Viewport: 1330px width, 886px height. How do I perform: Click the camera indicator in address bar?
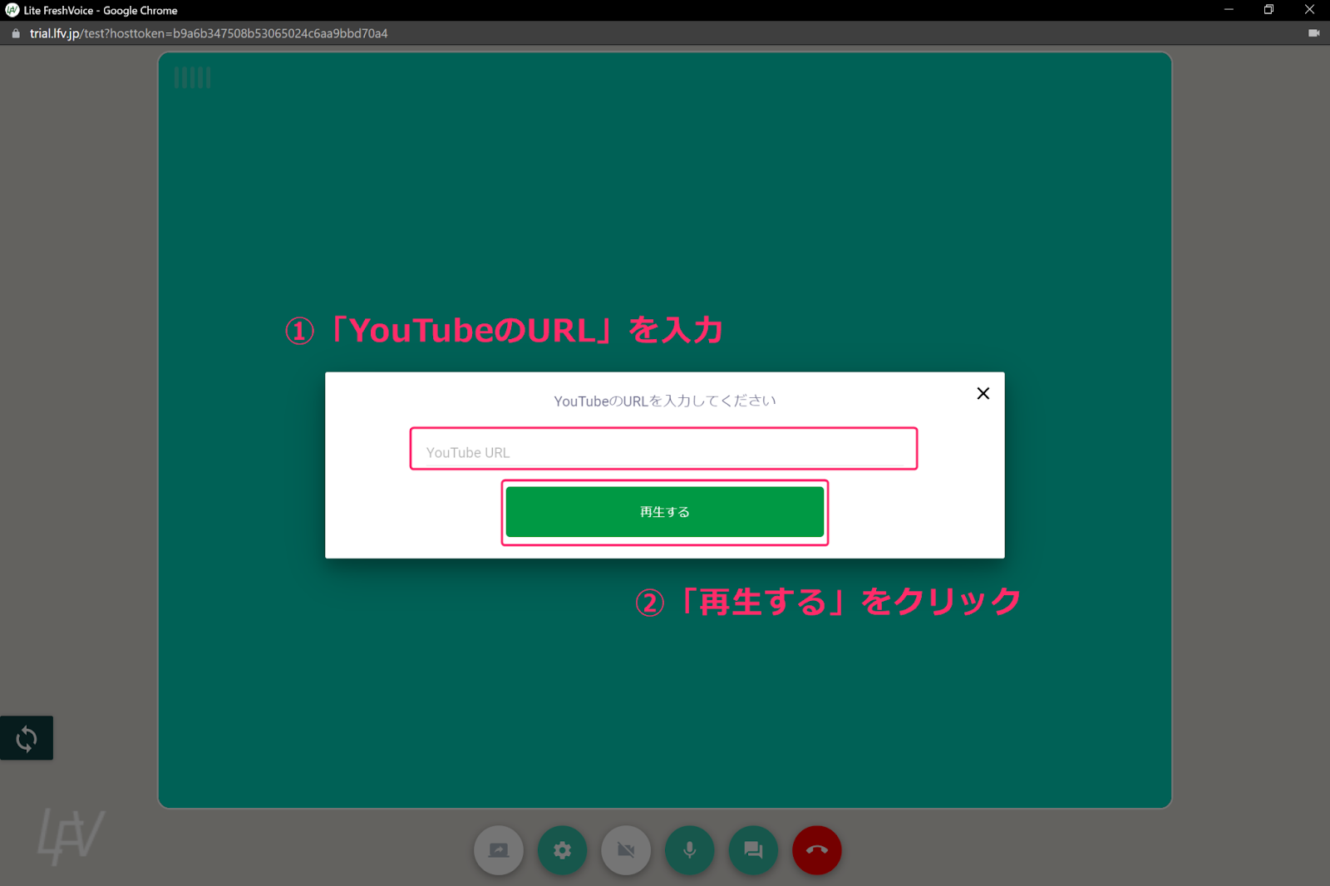click(1314, 33)
